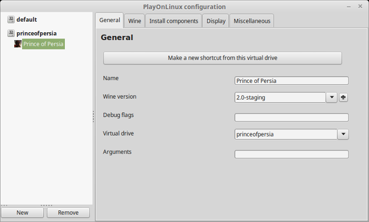369x222 pixels.
Task: Select the Prince of Persia shortcut entry
Action: tap(43, 44)
